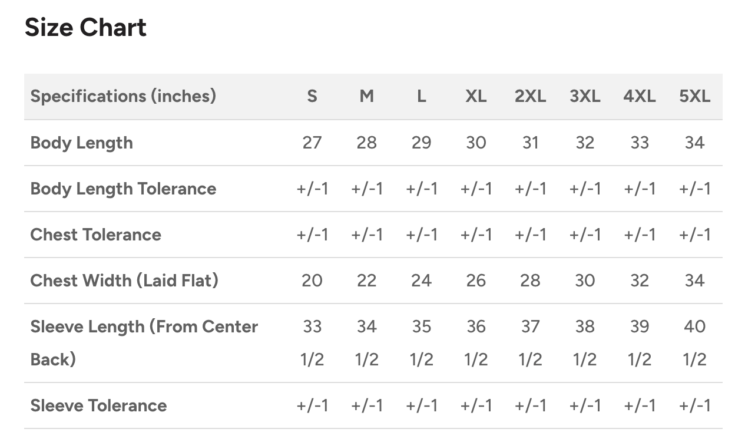
Task: Click sleeve length value 35 for size L
Action: (421, 327)
